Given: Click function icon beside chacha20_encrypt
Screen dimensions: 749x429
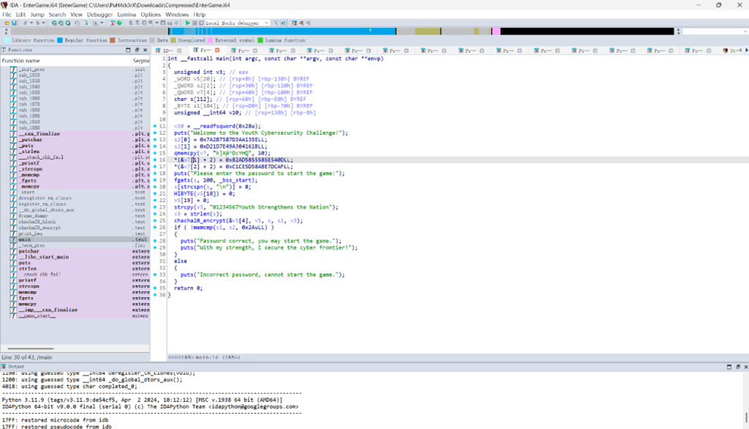Looking at the screenshot, I should tap(13, 227).
